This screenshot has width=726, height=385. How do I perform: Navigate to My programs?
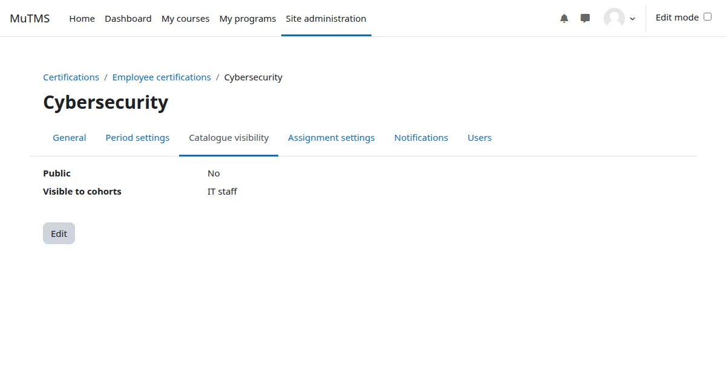pyautogui.click(x=247, y=18)
